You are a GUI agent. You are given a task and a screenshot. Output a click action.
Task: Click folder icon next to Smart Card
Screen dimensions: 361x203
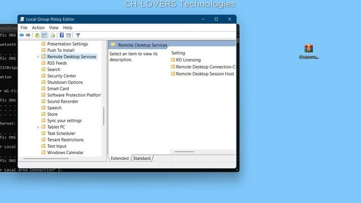point(43,89)
